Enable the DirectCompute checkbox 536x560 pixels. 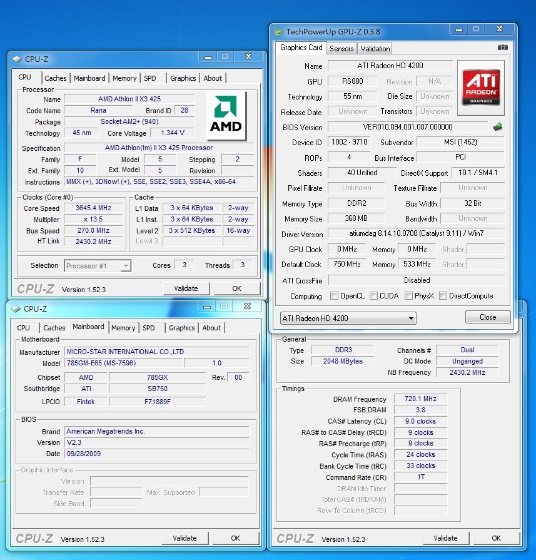(x=443, y=296)
